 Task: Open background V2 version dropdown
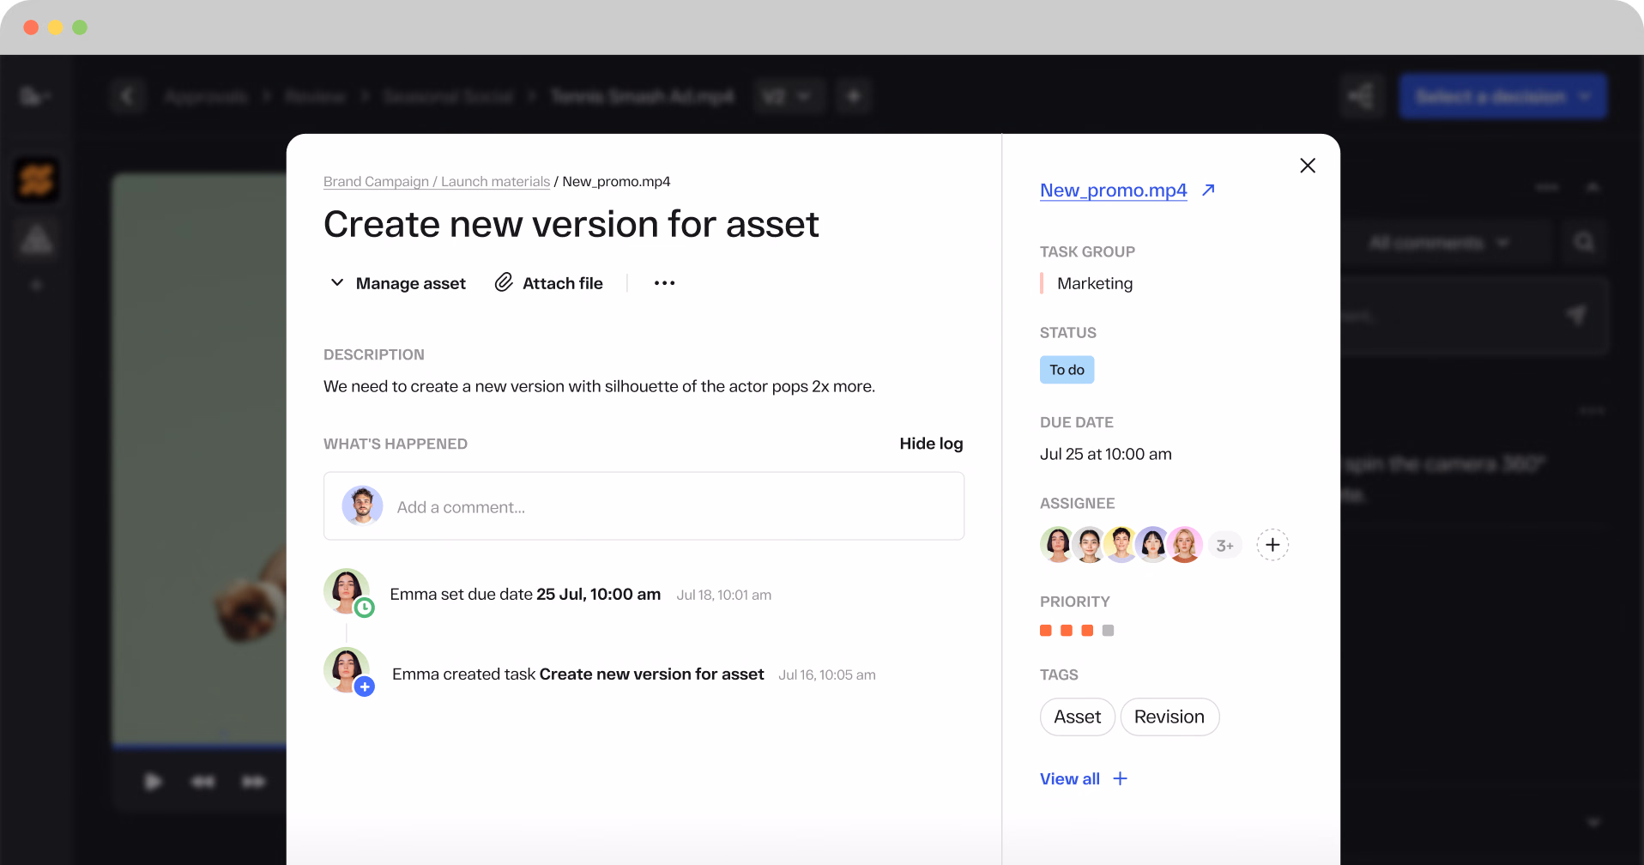[x=789, y=96]
